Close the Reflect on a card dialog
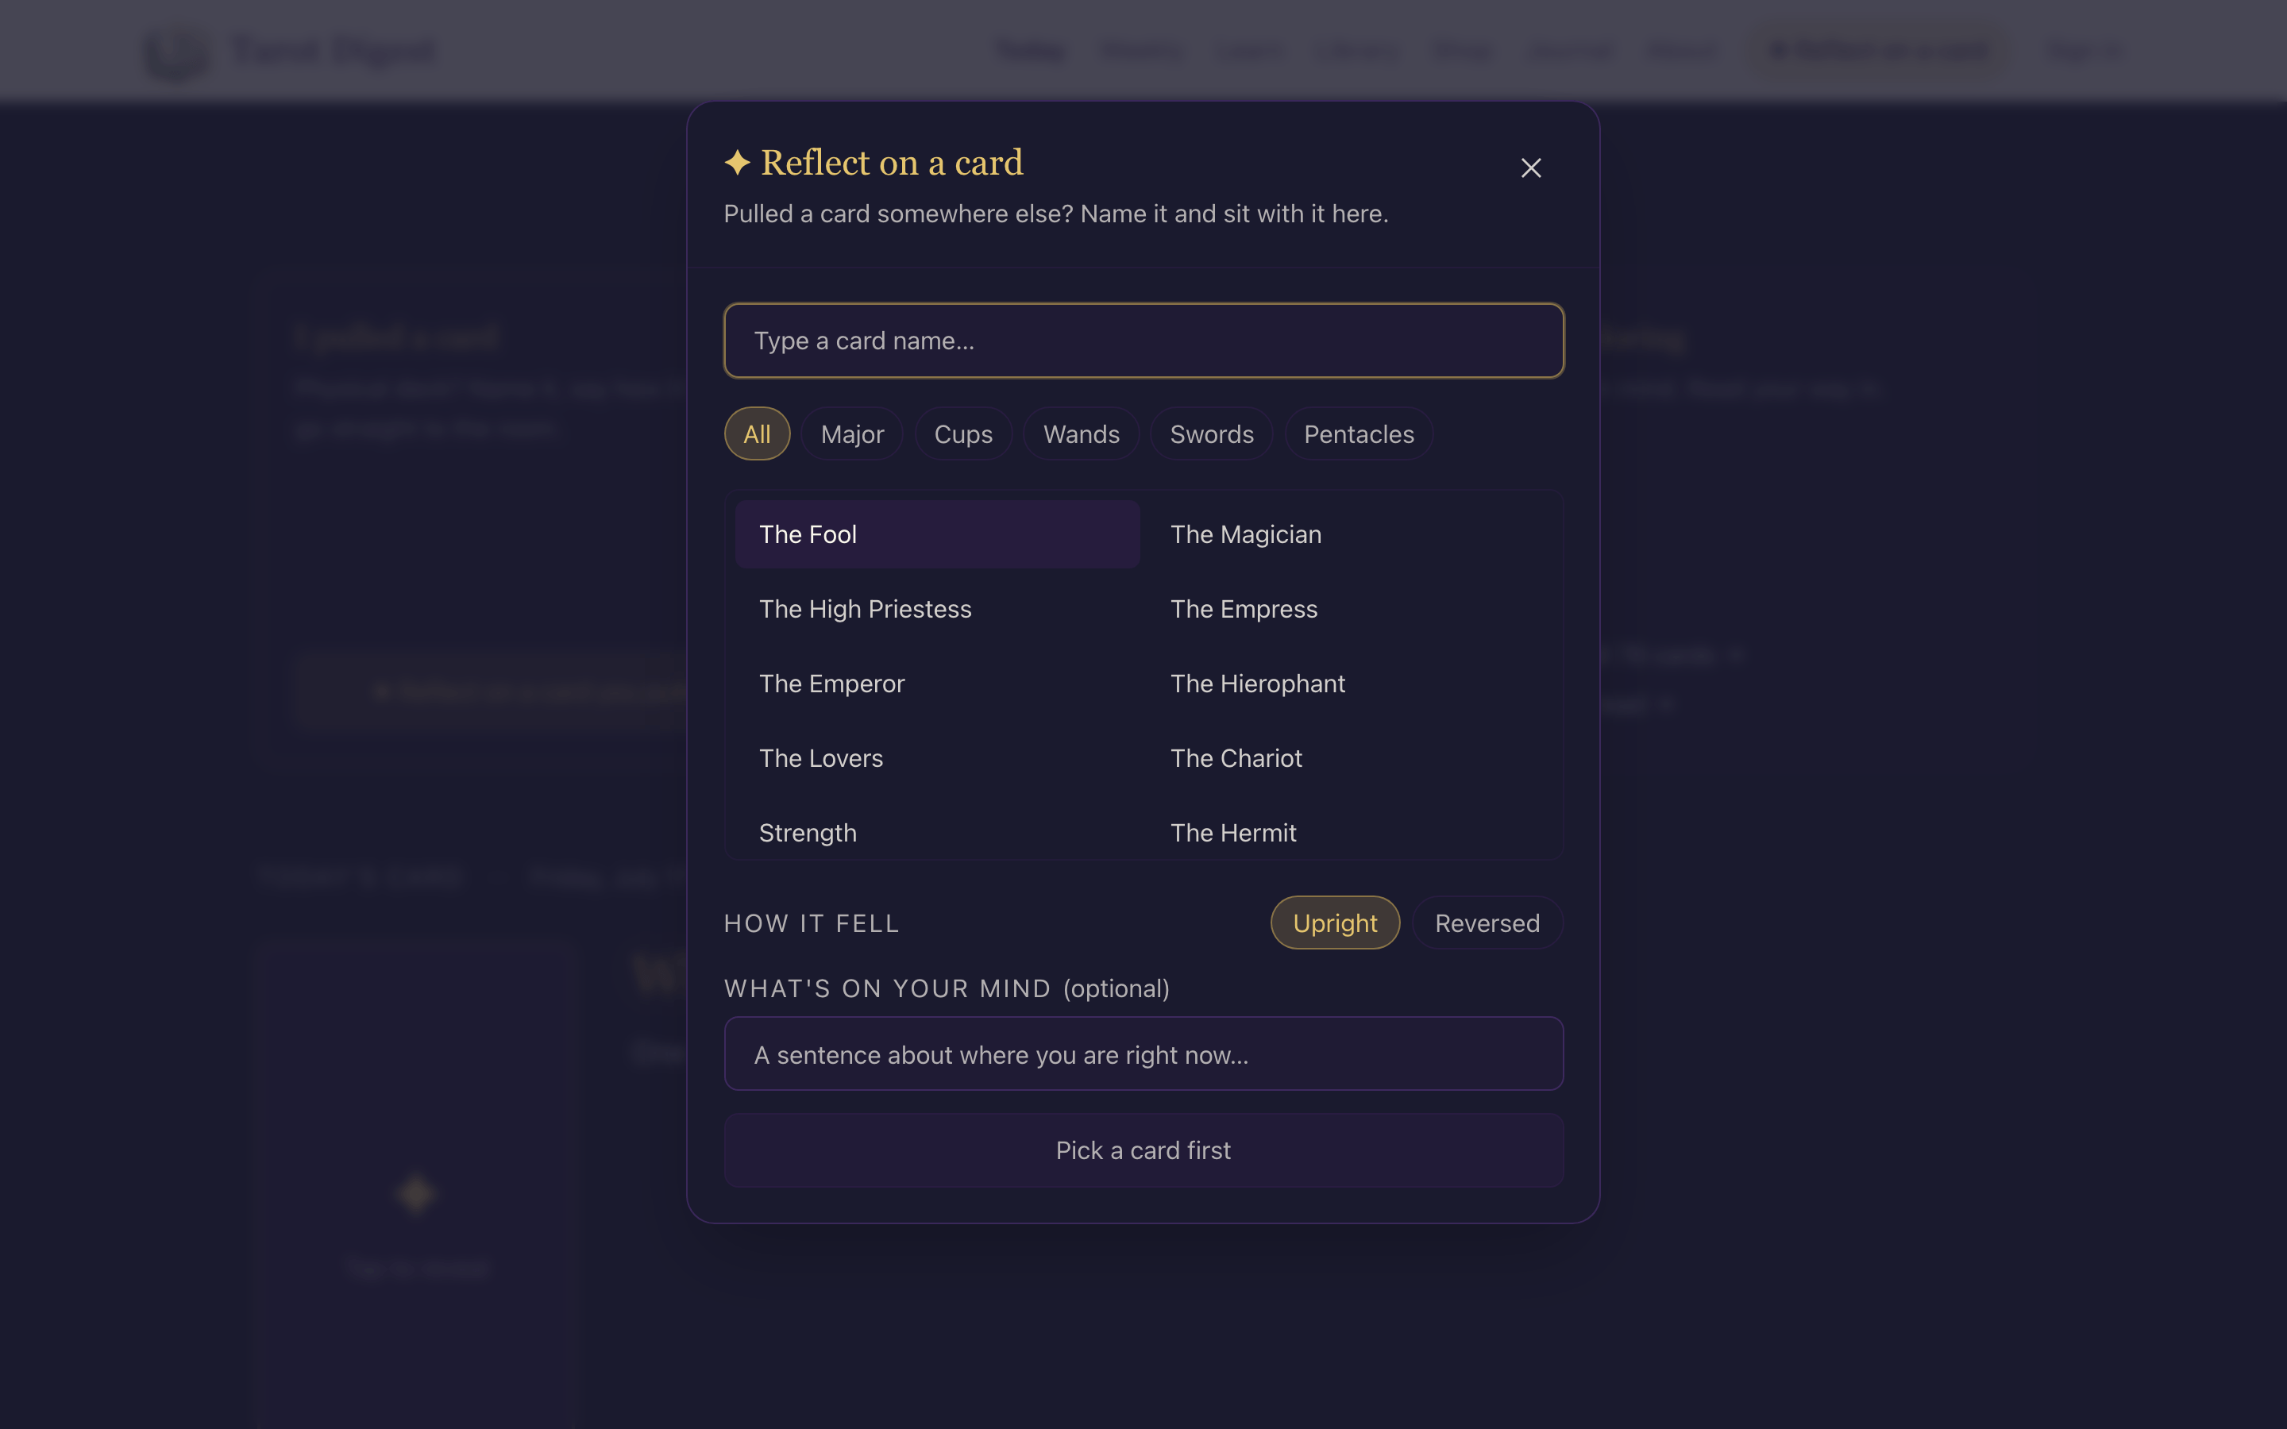The image size is (2287, 1429). pos(1531,168)
